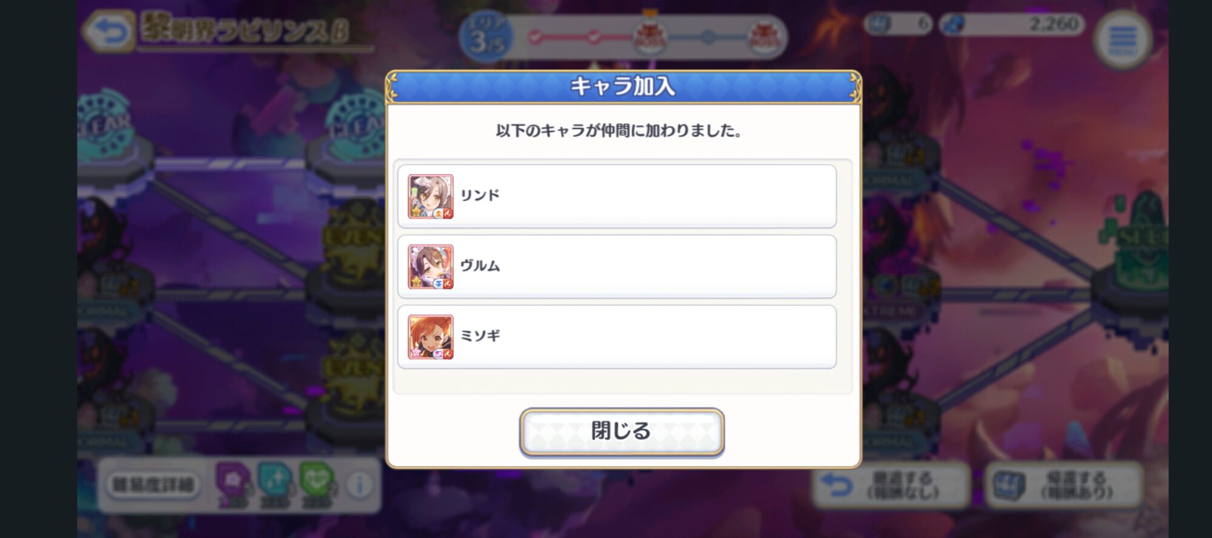Viewport: 1212px width, 538px height.
Task: Click the ミソギ list row
Action: (x=617, y=337)
